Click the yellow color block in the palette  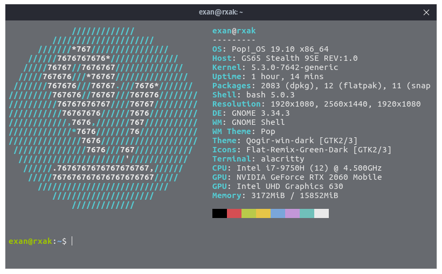pos(263,214)
